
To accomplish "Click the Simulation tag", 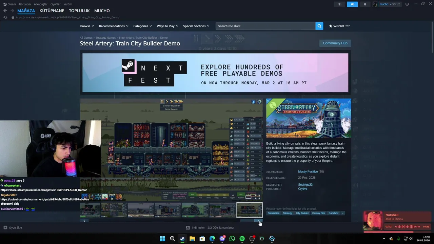I will point(274,213).
